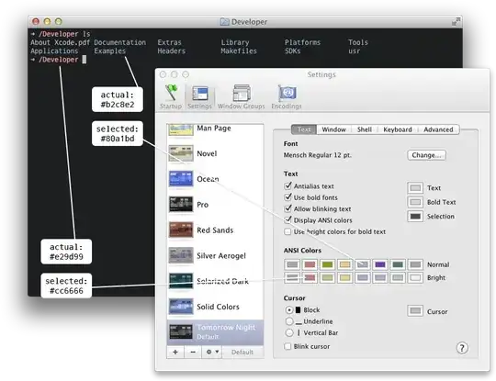Open the Bold Text color well

(x=415, y=202)
